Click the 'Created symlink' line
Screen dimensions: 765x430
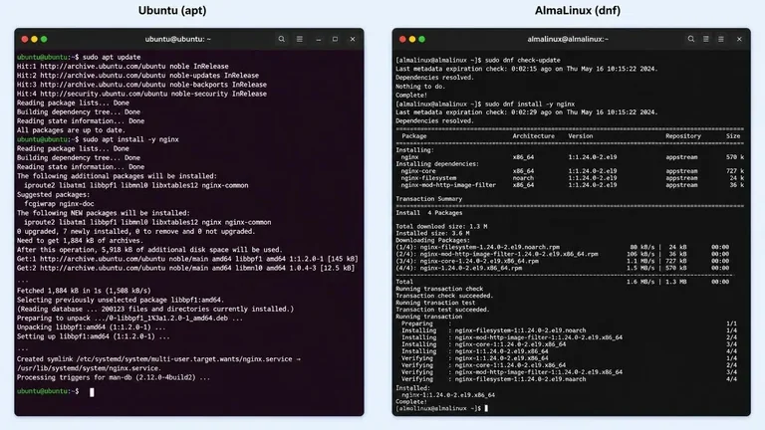click(x=158, y=359)
